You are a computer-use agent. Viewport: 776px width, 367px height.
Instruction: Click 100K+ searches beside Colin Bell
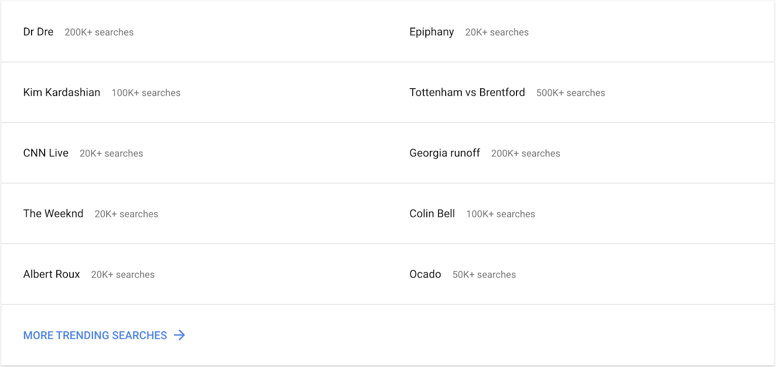click(501, 214)
